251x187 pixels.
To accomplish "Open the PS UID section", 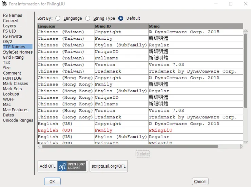I will click(x=9, y=31).
